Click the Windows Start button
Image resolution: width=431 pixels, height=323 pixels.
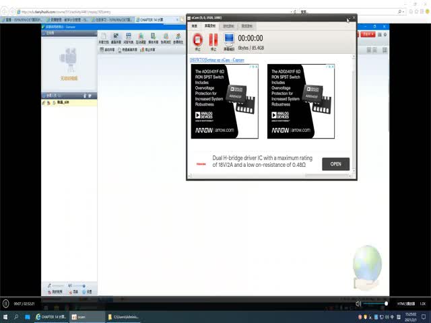[x=5, y=316]
